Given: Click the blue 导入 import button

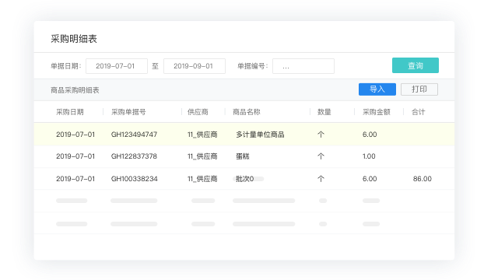Looking at the screenshot, I should pyautogui.click(x=377, y=89).
